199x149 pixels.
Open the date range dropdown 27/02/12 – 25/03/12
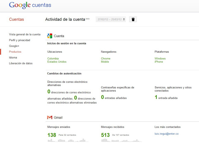(x=111, y=20)
